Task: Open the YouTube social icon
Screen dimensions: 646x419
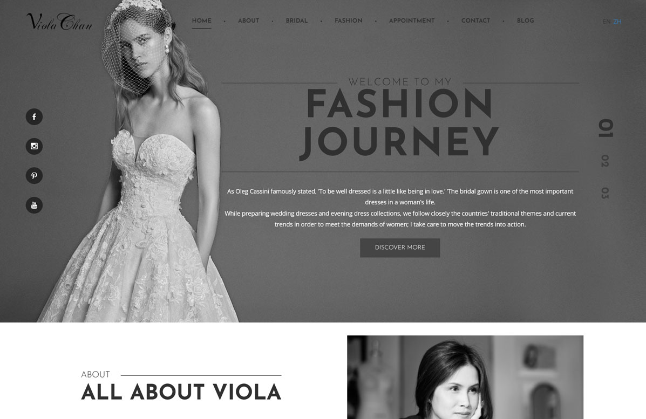Action: [34, 205]
